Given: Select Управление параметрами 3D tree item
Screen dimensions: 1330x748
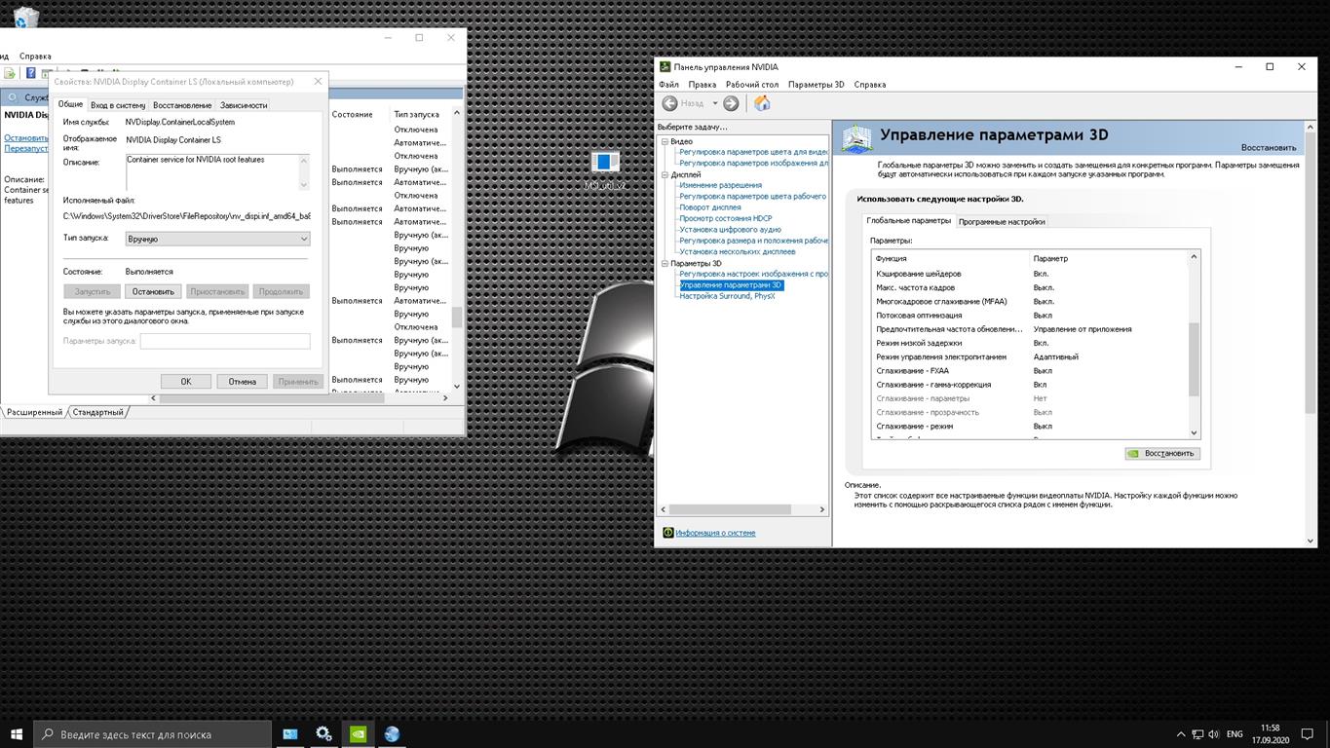Looking at the screenshot, I should click(x=731, y=285).
